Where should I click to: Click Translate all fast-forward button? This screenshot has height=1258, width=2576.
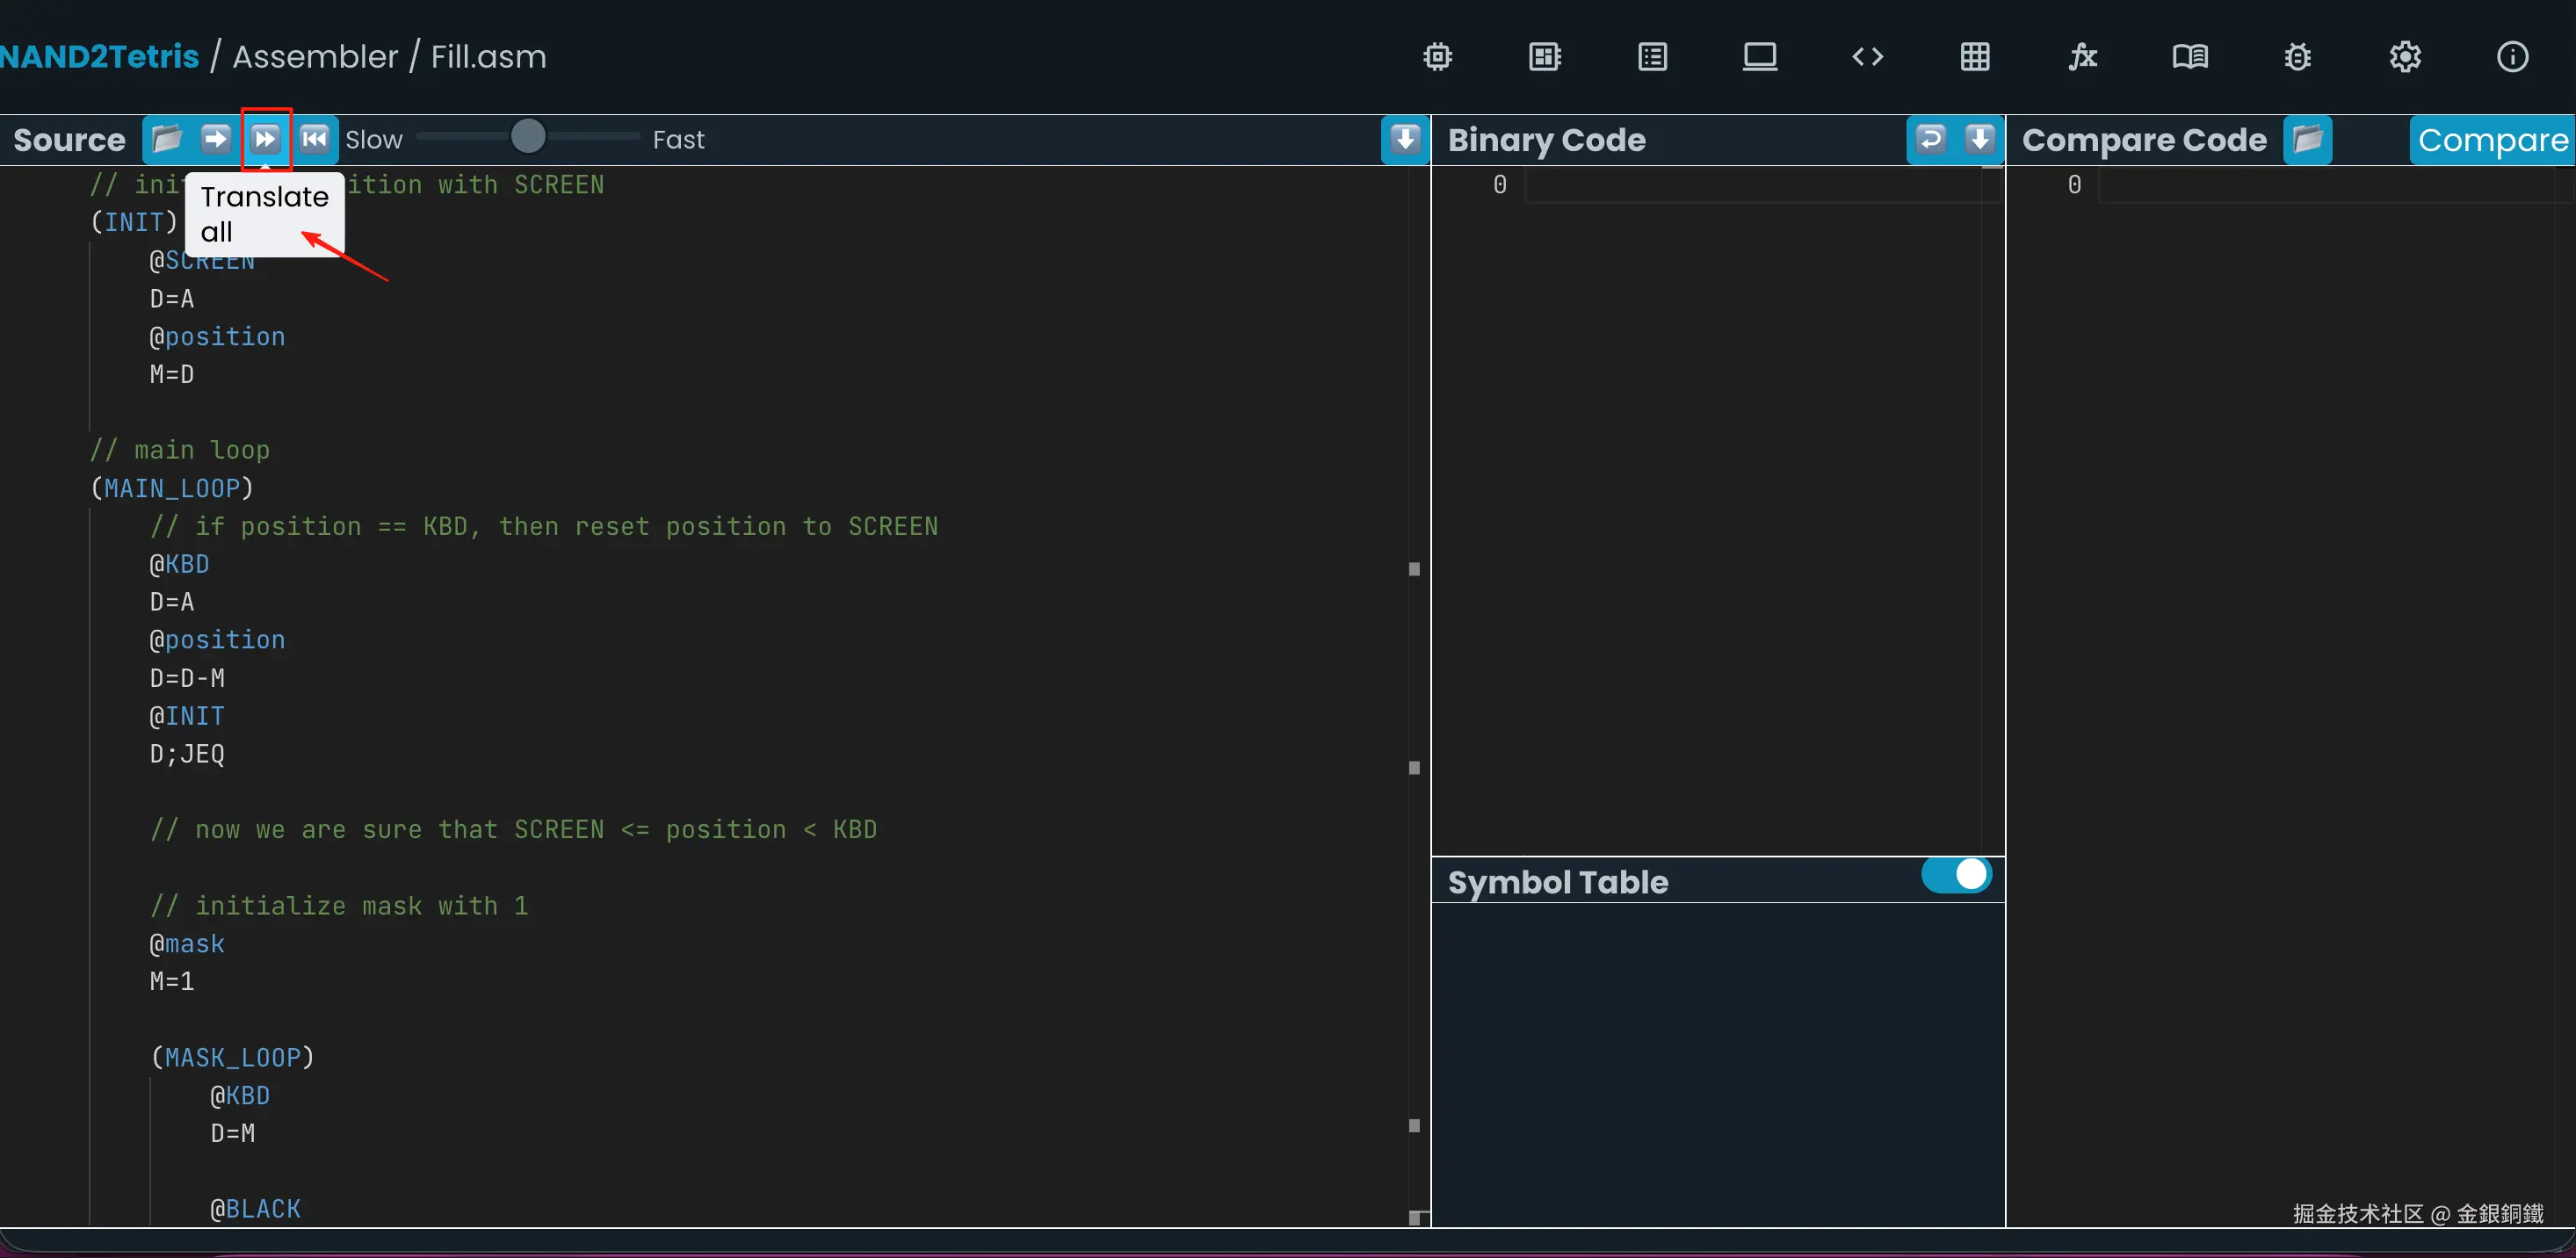[265, 139]
